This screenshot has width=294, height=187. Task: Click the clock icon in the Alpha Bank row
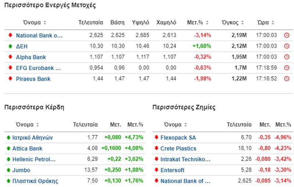(287, 57)
